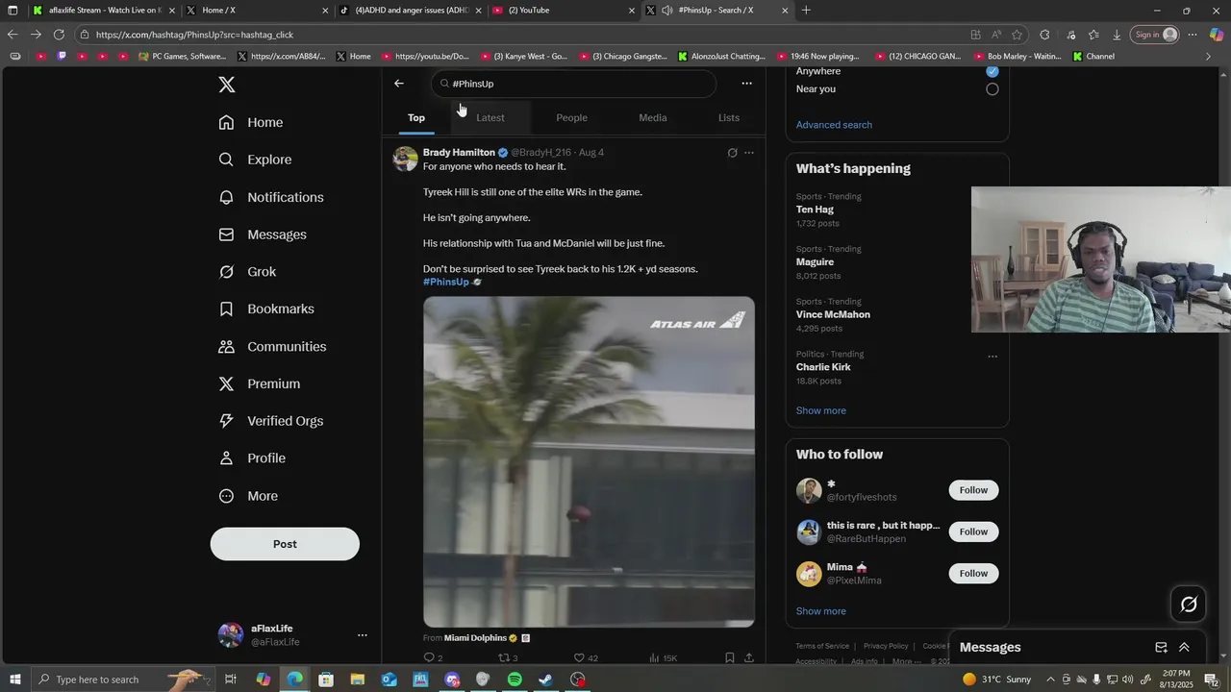Like the post via heart icon

pos(579,658)
